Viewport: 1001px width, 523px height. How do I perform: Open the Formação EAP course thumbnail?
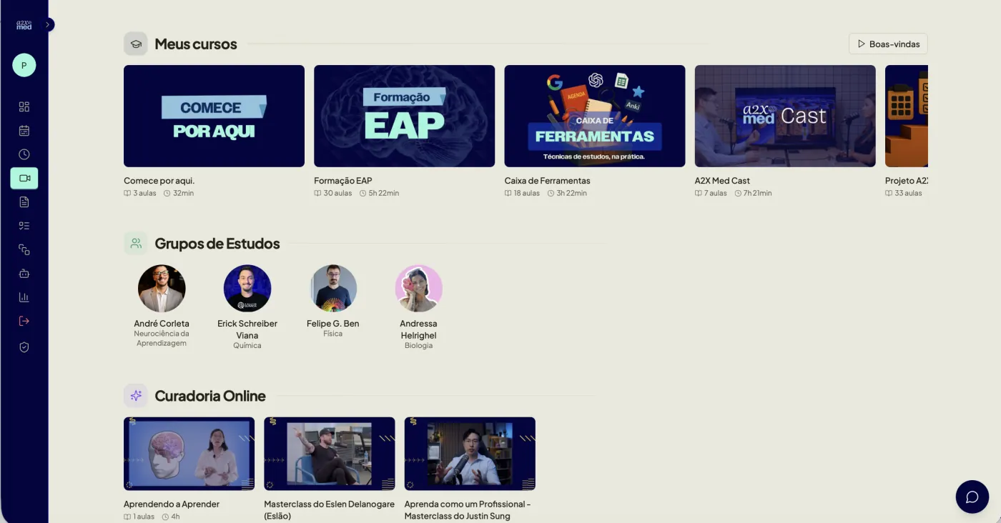404,116
